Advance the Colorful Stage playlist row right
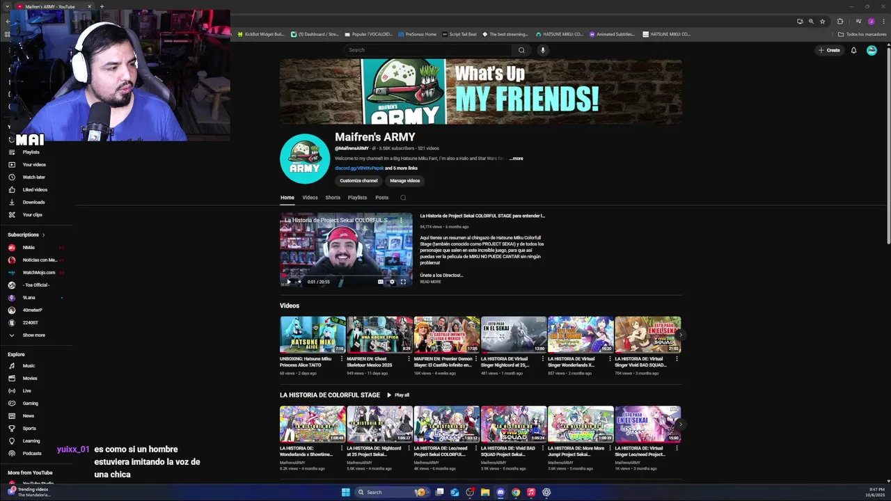891x501 pixels. [680, 424]
